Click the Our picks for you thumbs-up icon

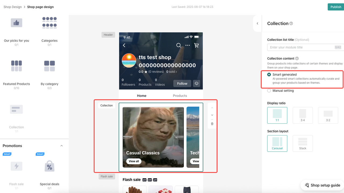16,23
